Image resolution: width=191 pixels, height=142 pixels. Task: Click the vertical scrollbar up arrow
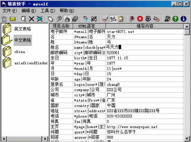point(187,27)
